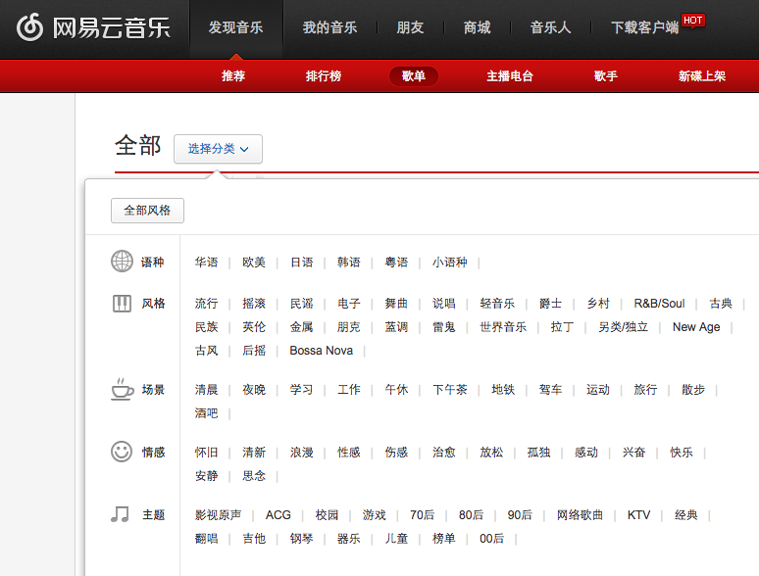Open the 音乐人 tab

coord(550,27)
